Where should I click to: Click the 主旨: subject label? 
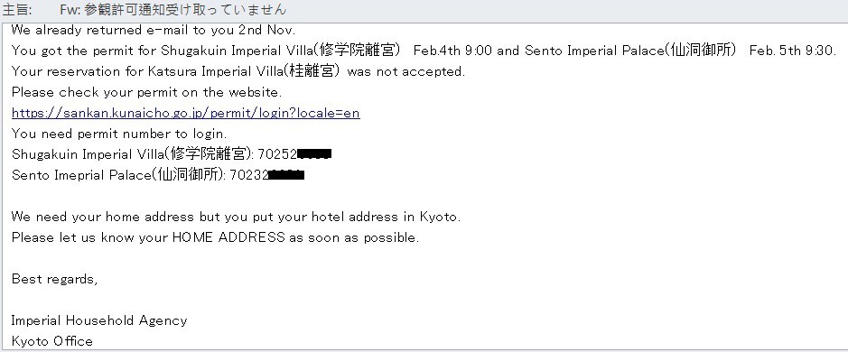pos(17,10)
